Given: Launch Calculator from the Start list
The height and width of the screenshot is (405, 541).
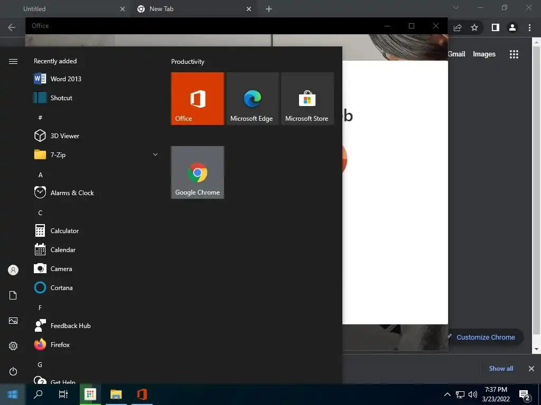Looking at the screenshot, I should 95,231.
